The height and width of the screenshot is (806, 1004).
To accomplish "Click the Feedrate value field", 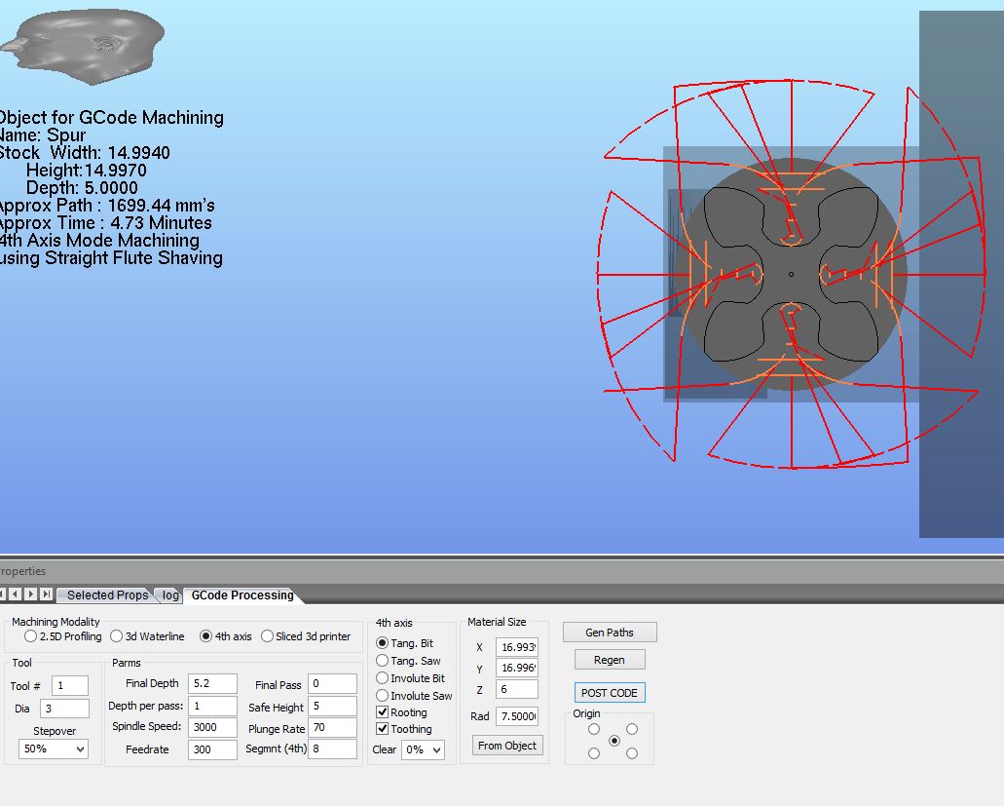I will [x=212, y=749].
